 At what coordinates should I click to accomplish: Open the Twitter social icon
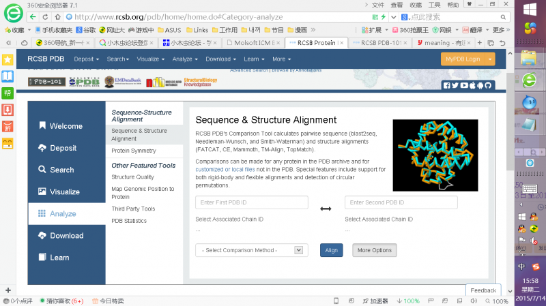click(x=455, y=85)
